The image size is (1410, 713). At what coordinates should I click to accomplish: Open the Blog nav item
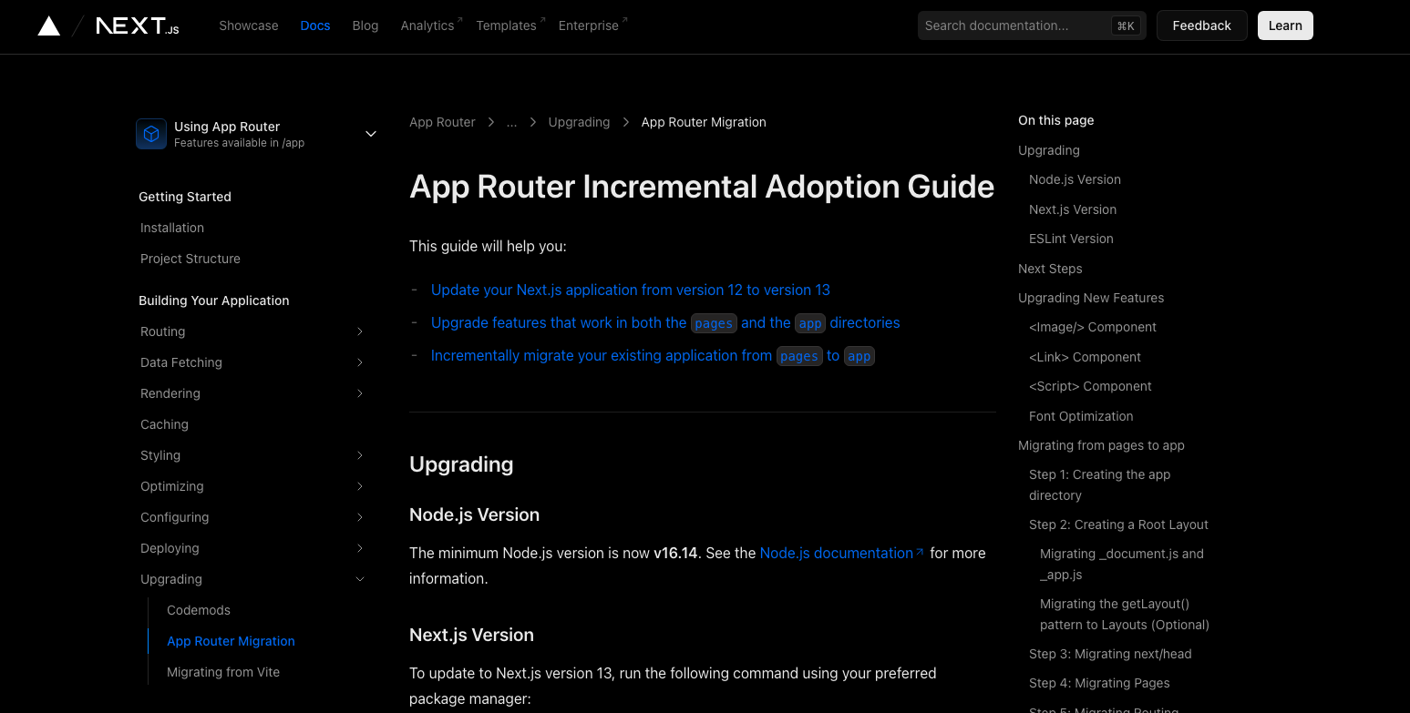pyautogui.click(x=365, y=25)
